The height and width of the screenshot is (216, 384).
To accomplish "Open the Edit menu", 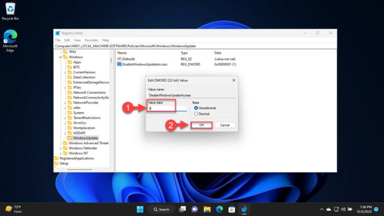I will (67, 40).
